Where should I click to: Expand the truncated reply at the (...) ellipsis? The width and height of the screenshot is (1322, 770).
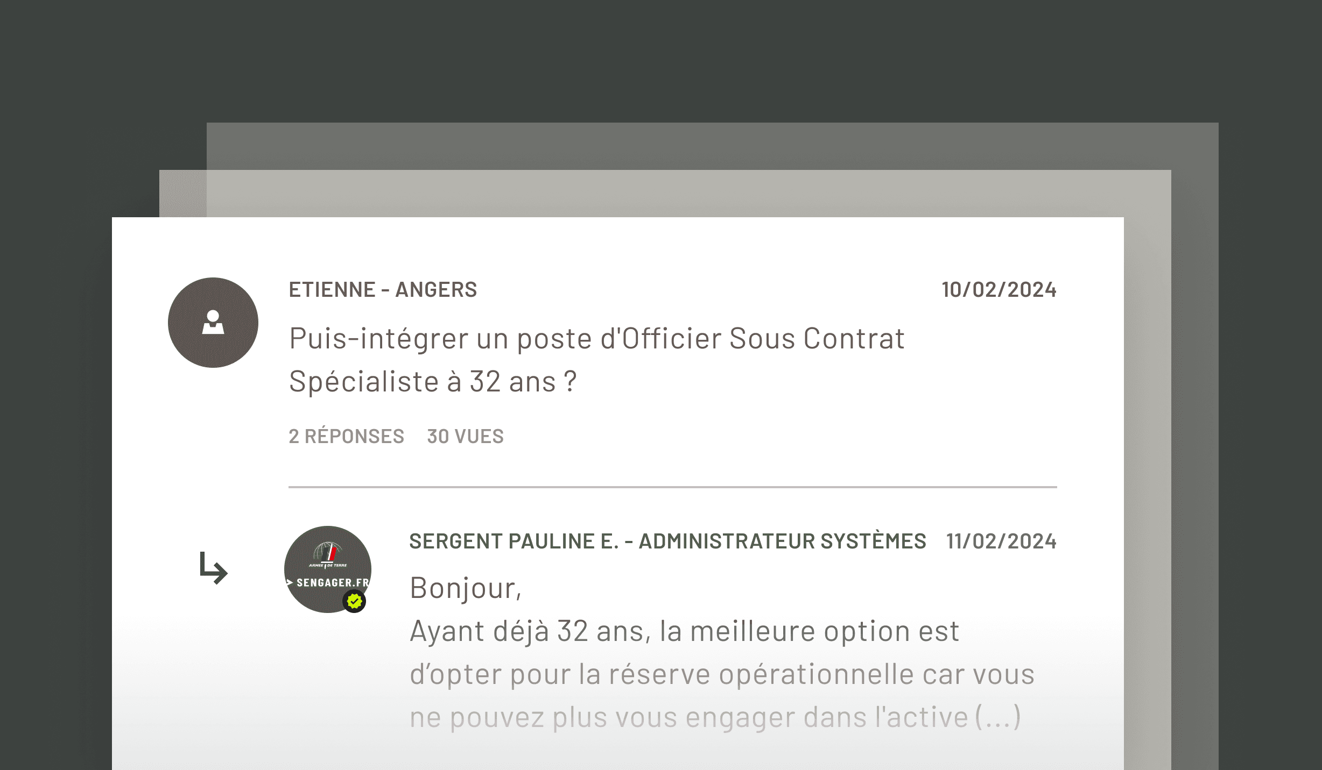coord(998,717)
